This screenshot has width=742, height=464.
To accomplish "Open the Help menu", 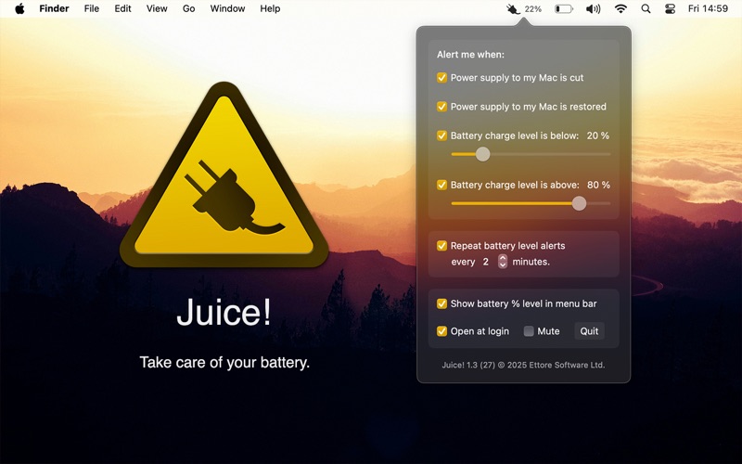I will (x=270, y=8).
